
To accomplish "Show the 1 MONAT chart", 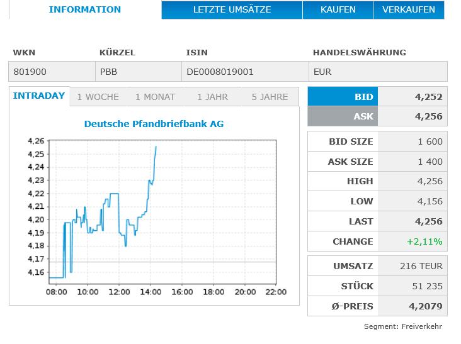I will click(156, 97).
